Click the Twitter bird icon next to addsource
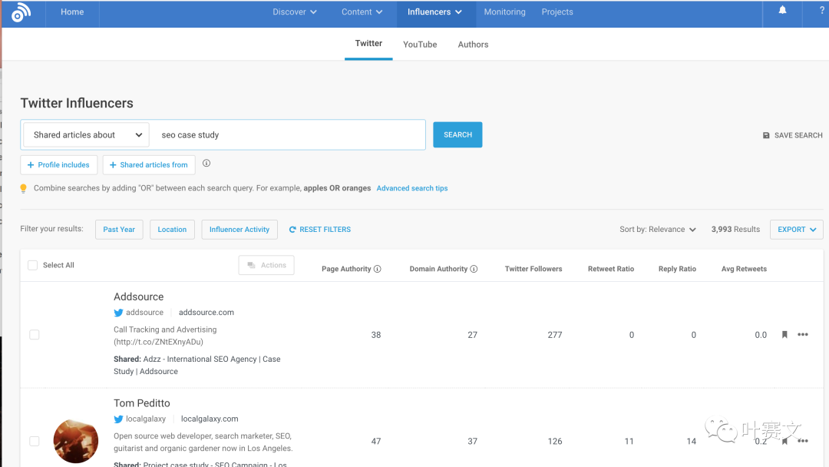Viewport: 829px width, 467px height. coord(118,313)
